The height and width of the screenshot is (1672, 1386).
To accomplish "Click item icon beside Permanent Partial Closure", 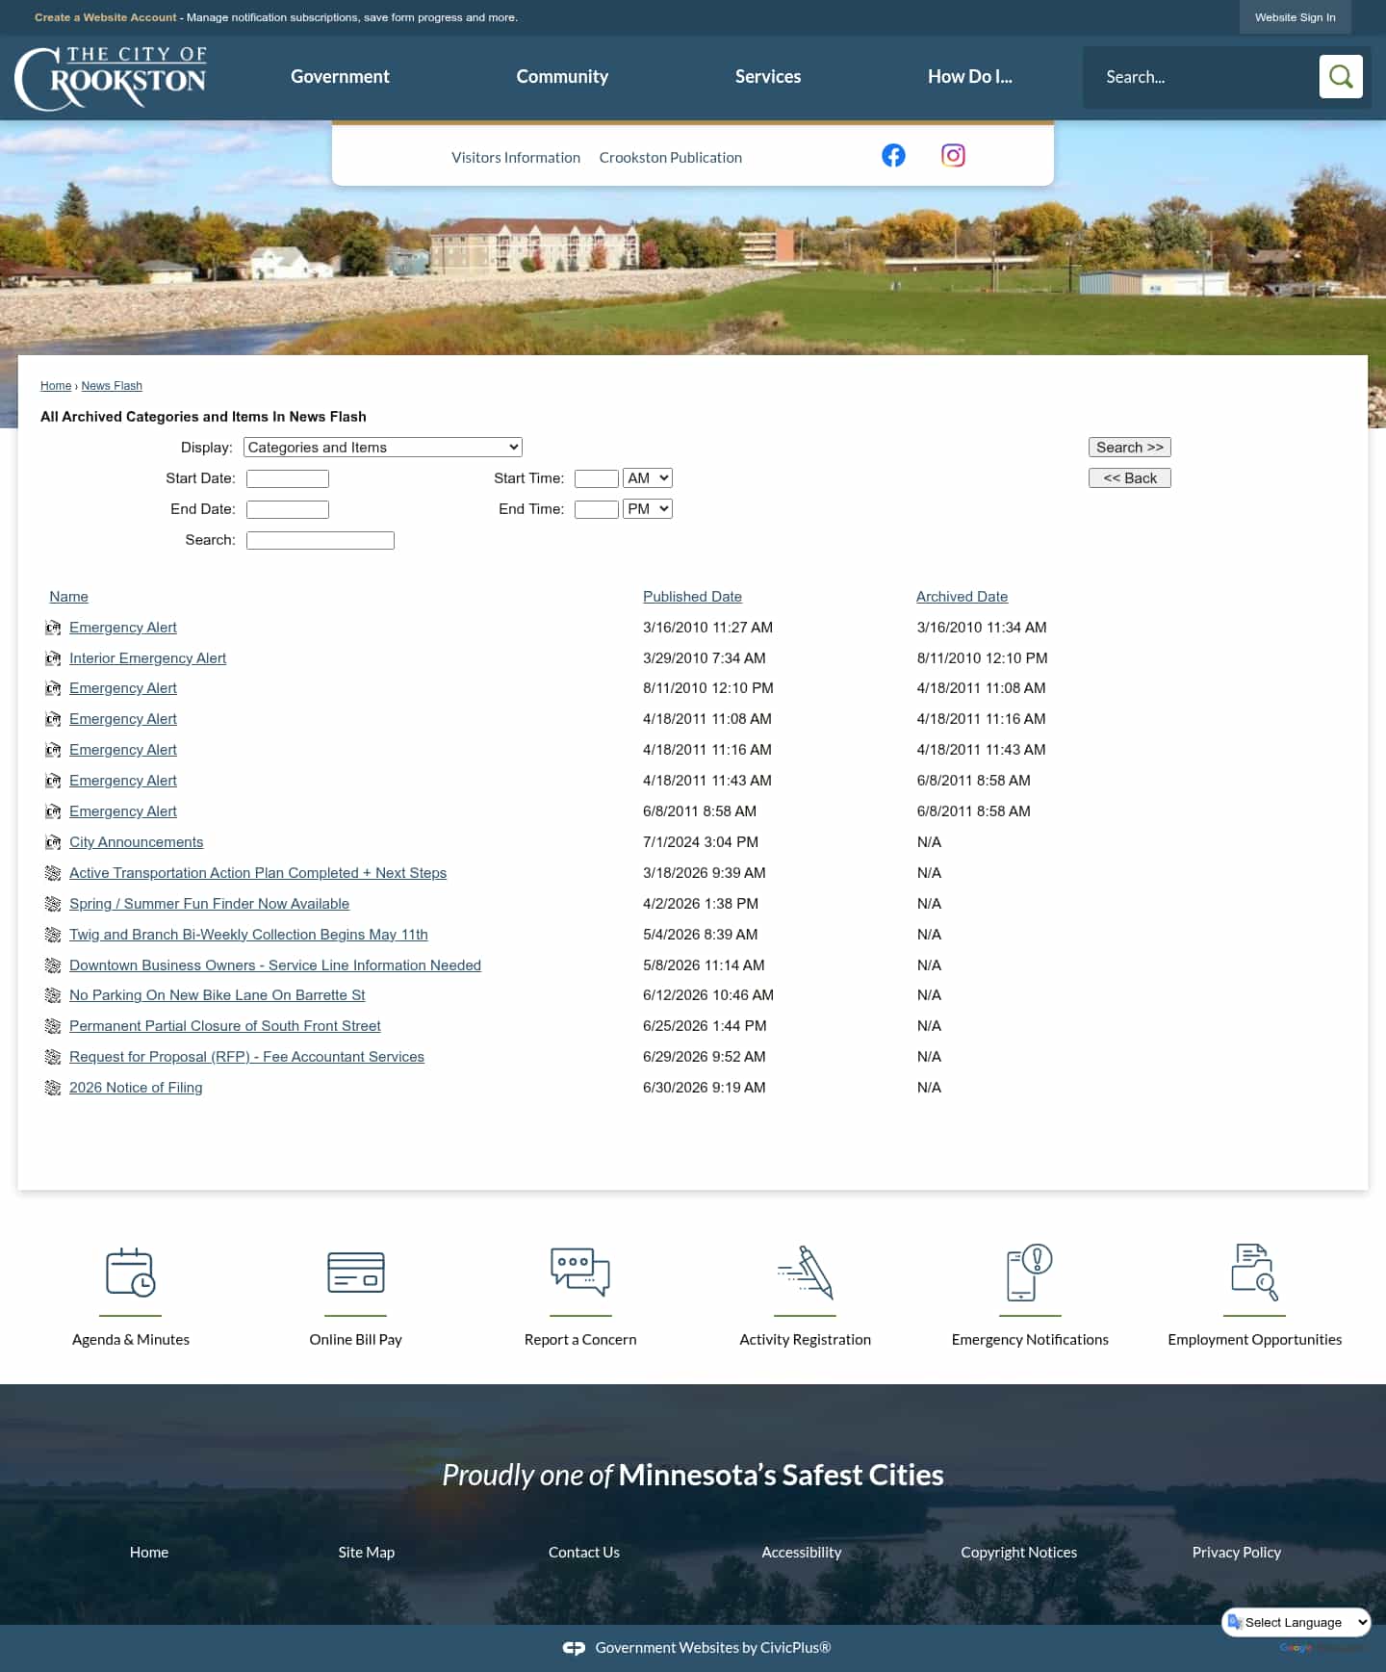I will 53,1026.
